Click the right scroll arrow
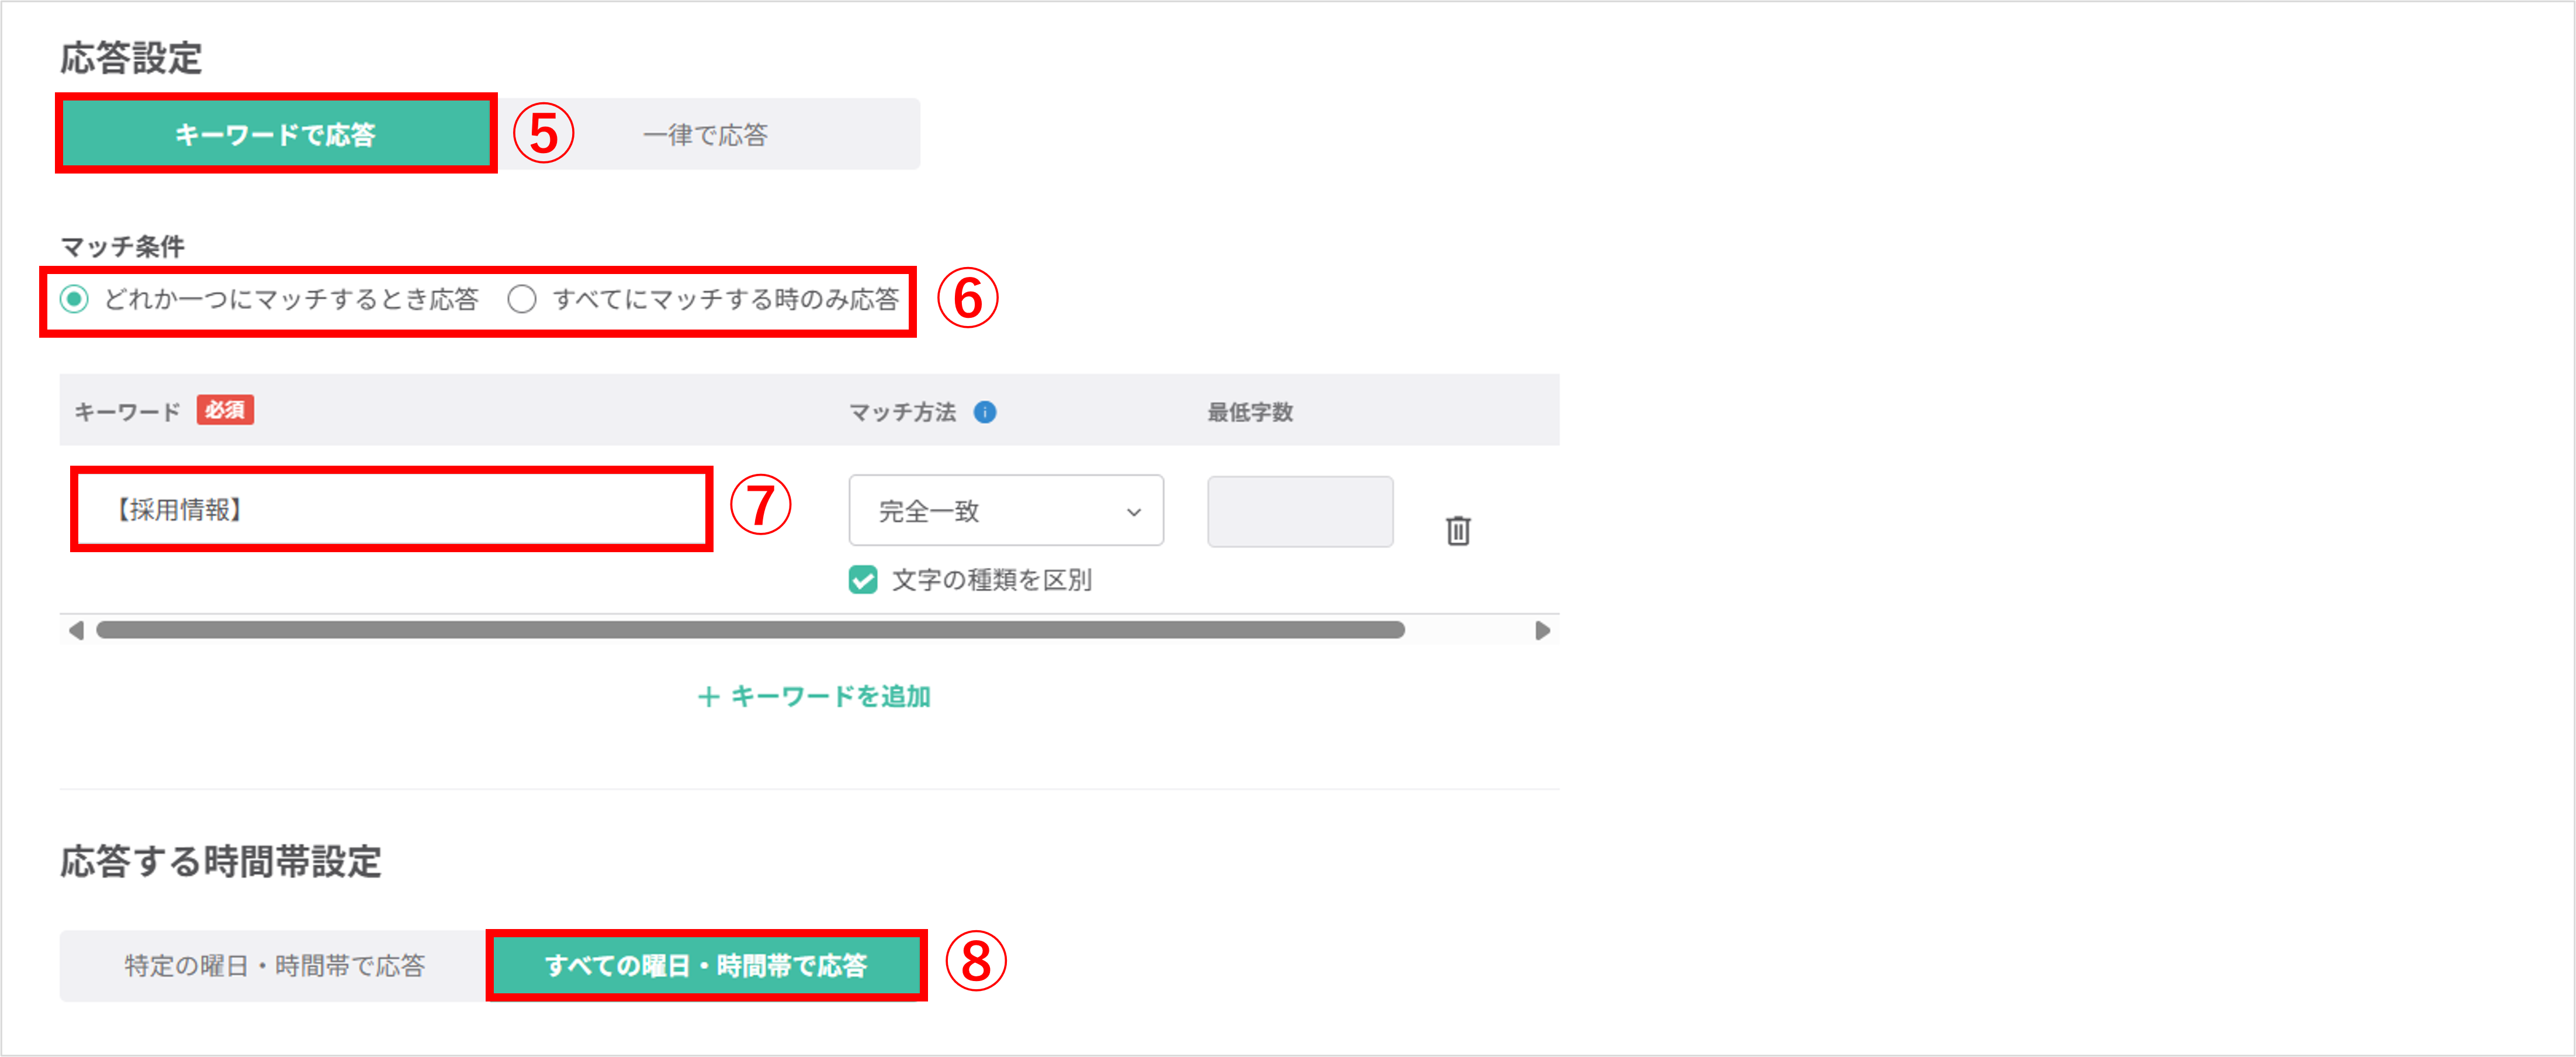Image resolution: width=2576 pixels, height=1057 pixels. pos(1542,630)
